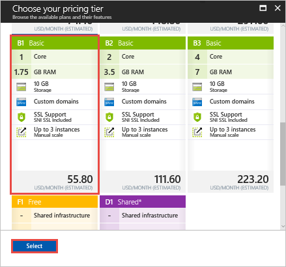Click the storage icon in B1 Basic
Viewport: 286px width, 267px height.
coord(21,87)
